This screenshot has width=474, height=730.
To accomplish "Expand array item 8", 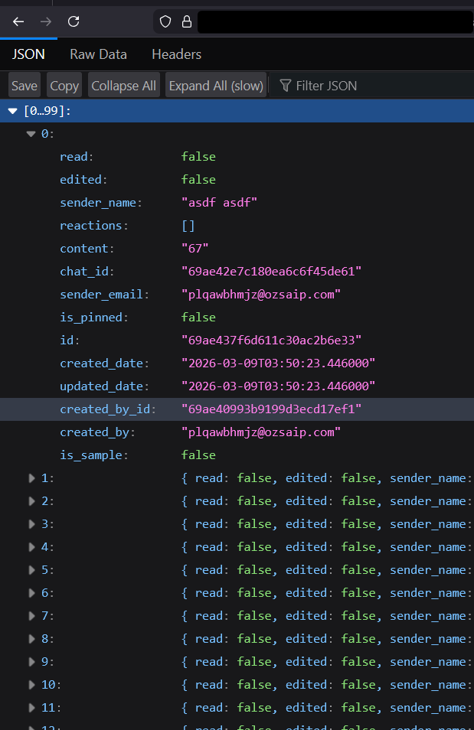I will point(31,639).
